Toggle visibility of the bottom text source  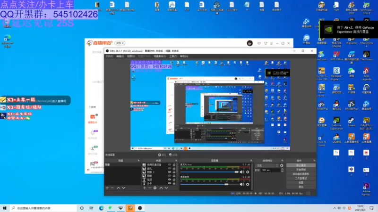(170, 183)
